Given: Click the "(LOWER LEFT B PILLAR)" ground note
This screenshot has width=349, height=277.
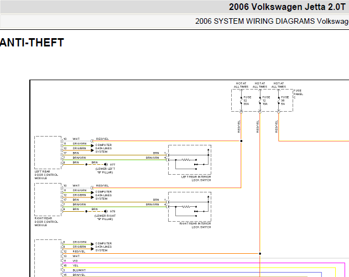Looking at the screenshot, I should click(x=105, y=171).
